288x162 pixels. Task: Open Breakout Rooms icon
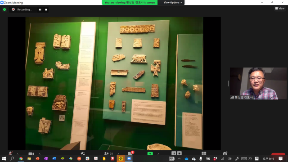point(204,153)
